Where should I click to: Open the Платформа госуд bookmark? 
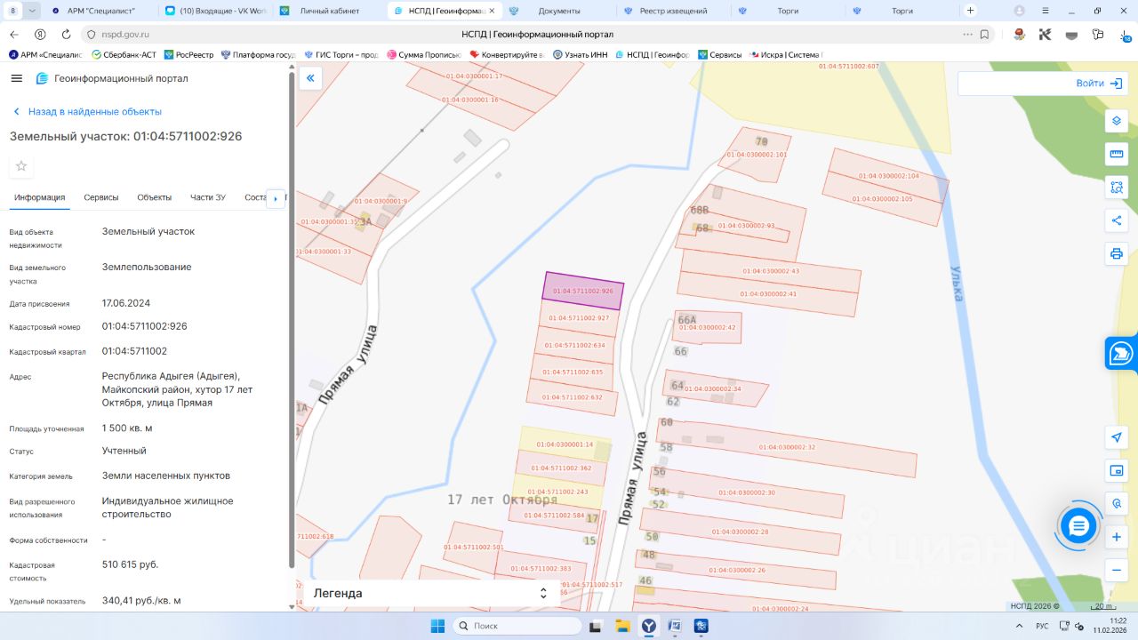259,55
